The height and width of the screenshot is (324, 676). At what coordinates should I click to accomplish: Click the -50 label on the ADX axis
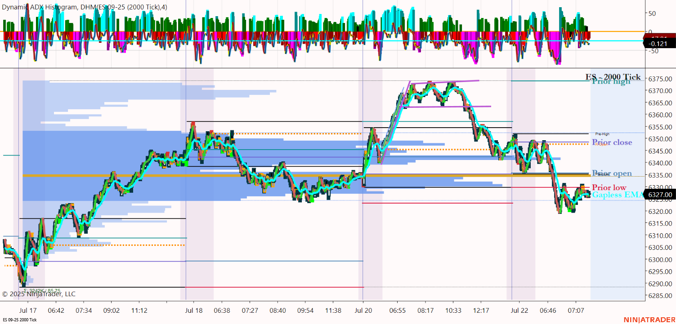[653, 51]
